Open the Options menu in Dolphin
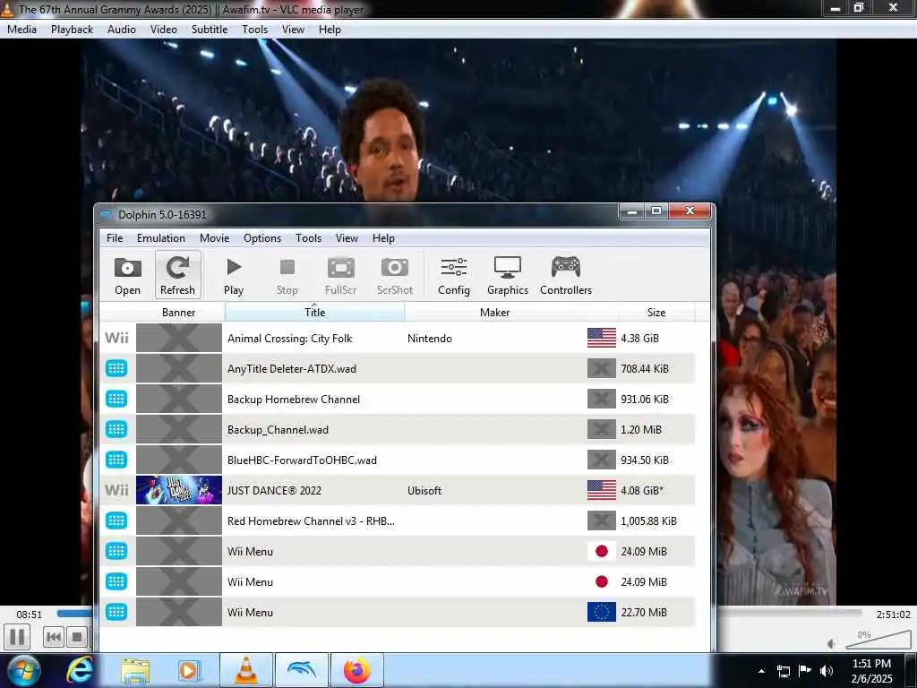The image size is (917, 688). click(x=262, y=238)
